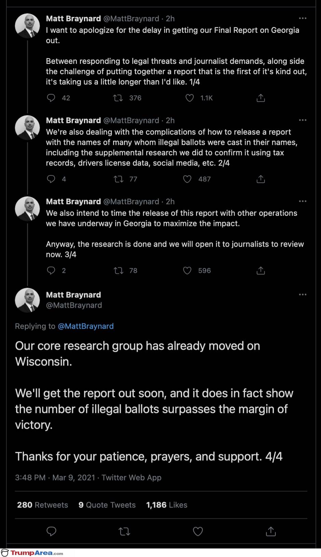Screen dimensions: 321x557
Task: Like the 2/4 tweet with 487 likes
Action: (187, 179)
